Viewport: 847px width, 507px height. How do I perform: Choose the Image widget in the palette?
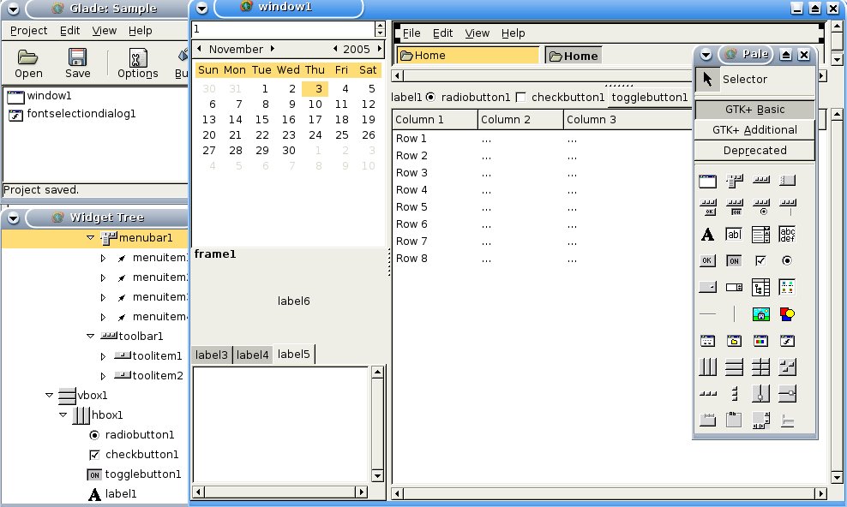click(x=760, y=314)
